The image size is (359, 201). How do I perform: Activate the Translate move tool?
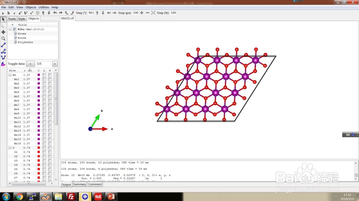(3, 32)
